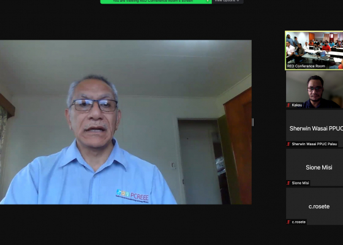This screenshot has height=245, width=343.
Task: Select Kakau's video tile
Action: tap(315, 89)
